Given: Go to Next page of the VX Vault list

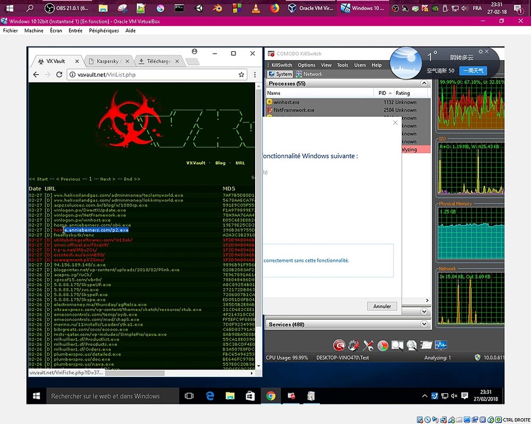Looking at the screenshot, I should (x=108, y=179).
